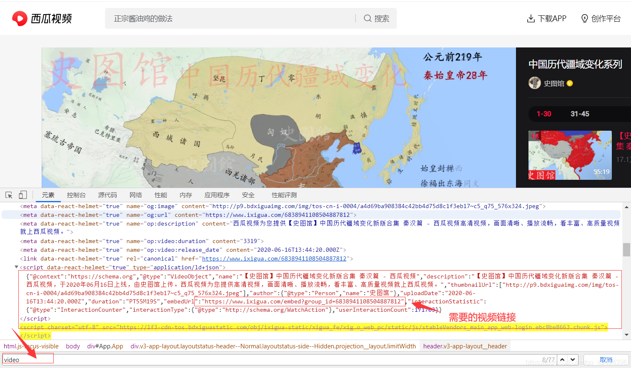
Task: Open the 网络 (Network) tab
Action: [136, 195]
